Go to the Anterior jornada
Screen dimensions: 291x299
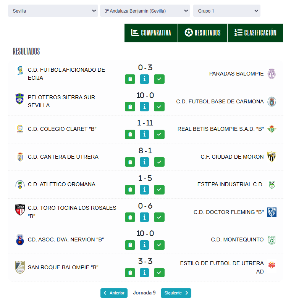tap(114, 293)
